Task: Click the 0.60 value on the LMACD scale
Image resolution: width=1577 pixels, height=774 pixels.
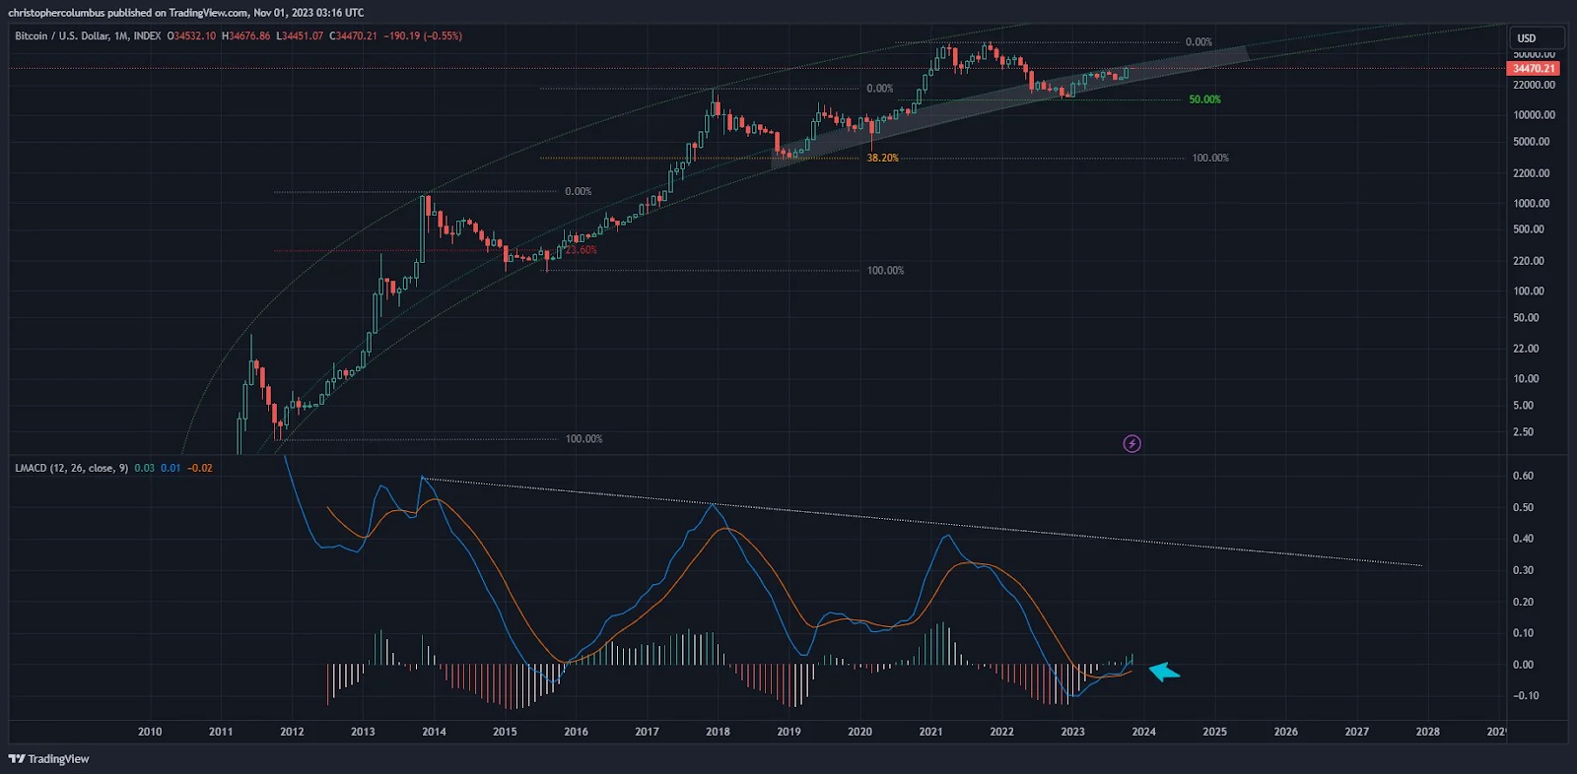Action: pyautogui.click(x=1523, y=477)
